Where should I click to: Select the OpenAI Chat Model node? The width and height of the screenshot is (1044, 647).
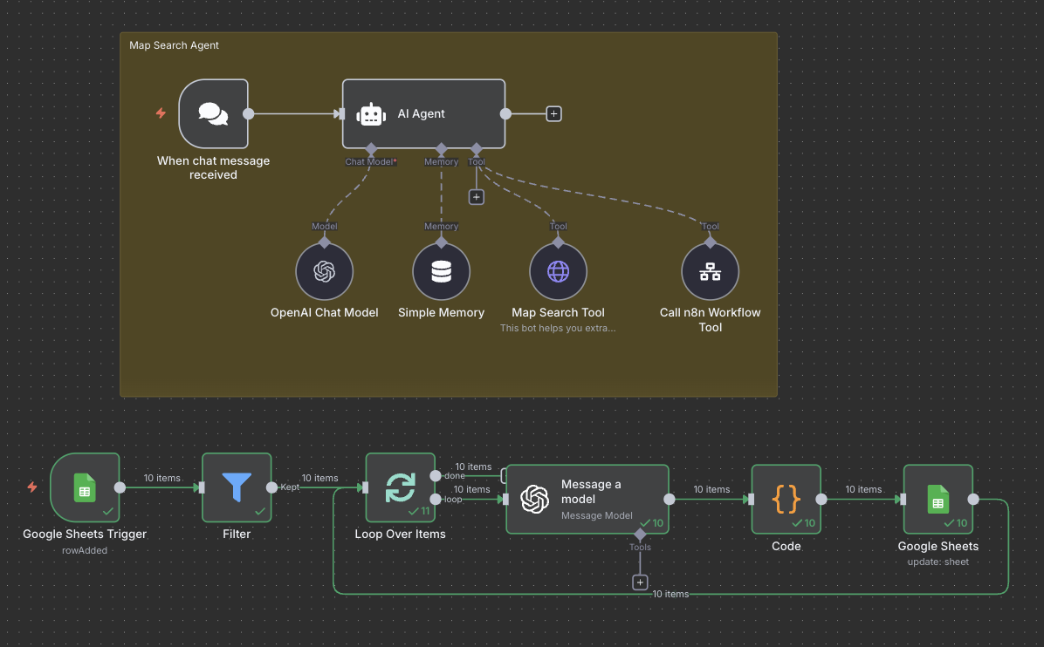point(324,270)
